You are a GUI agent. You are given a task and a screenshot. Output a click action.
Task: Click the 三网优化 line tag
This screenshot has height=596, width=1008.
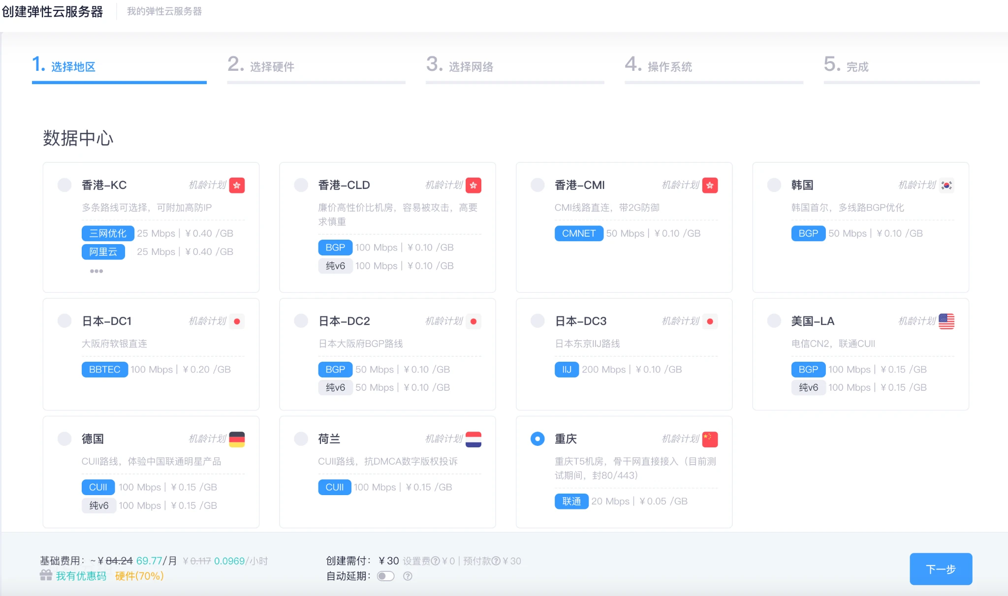point(108,233)
